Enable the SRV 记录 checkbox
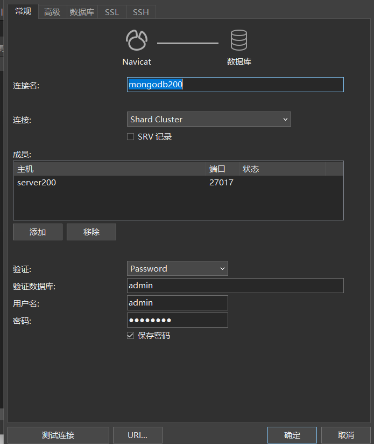Viewport: 374px width, 444px height. (130, 137)
